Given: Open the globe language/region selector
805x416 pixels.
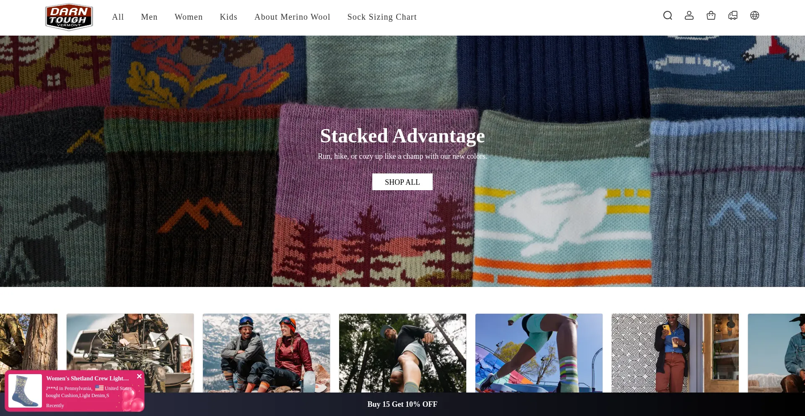Looking at the screenshot, I should [x=755, y=16].
